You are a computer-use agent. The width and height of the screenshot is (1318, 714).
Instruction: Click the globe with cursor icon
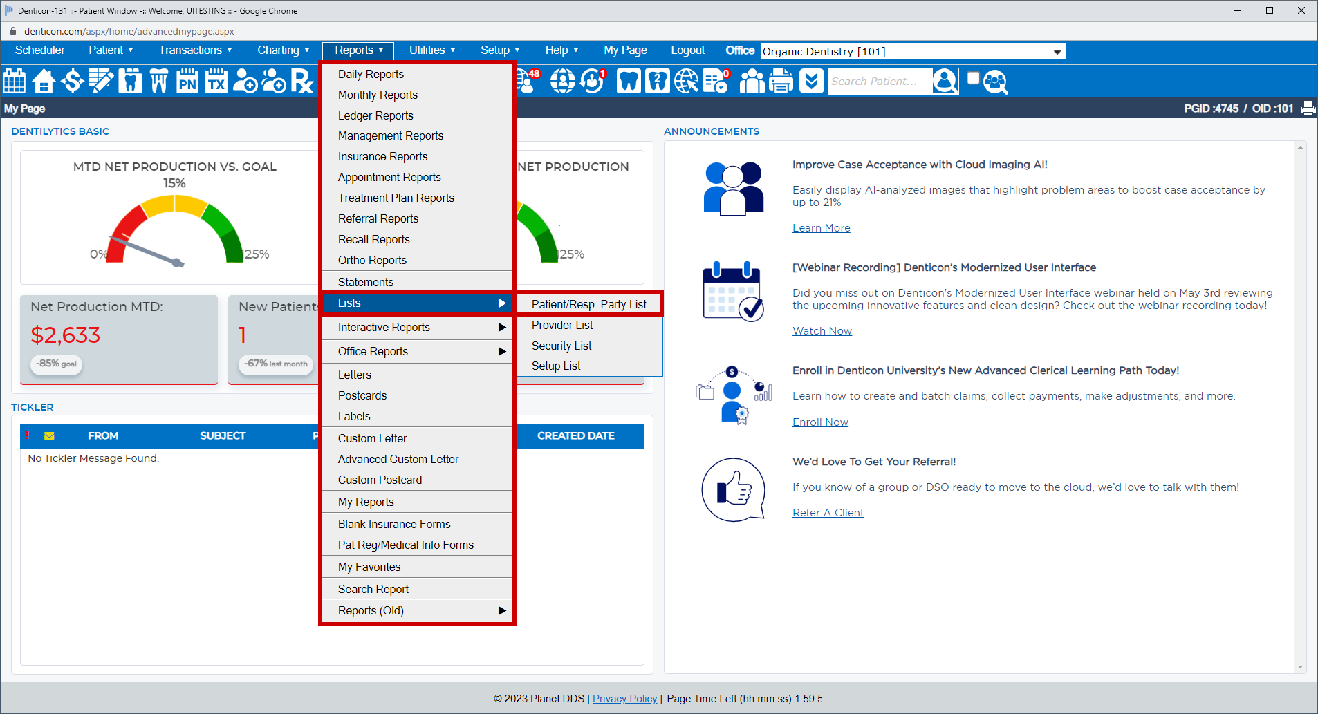(x=687, y=81)
